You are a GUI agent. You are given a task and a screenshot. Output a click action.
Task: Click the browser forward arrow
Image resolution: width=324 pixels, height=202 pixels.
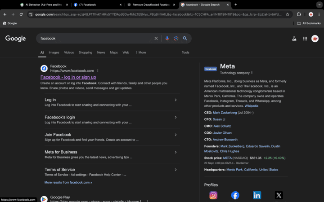13,14
